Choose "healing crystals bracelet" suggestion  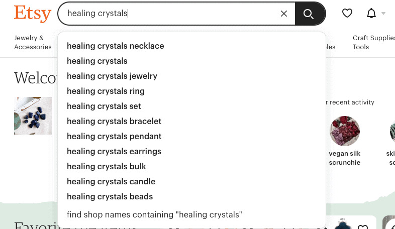(114, 121)
